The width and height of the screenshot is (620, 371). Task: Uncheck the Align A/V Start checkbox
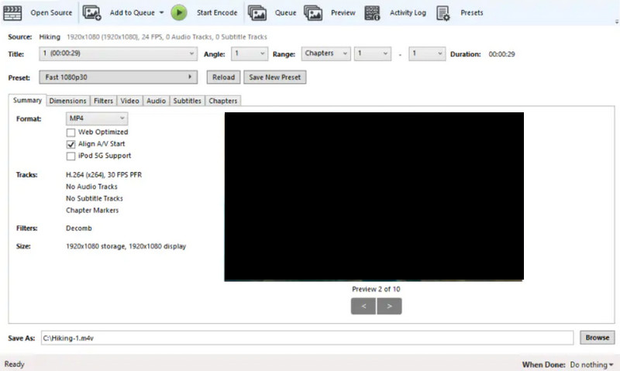(x=71, y=144)
